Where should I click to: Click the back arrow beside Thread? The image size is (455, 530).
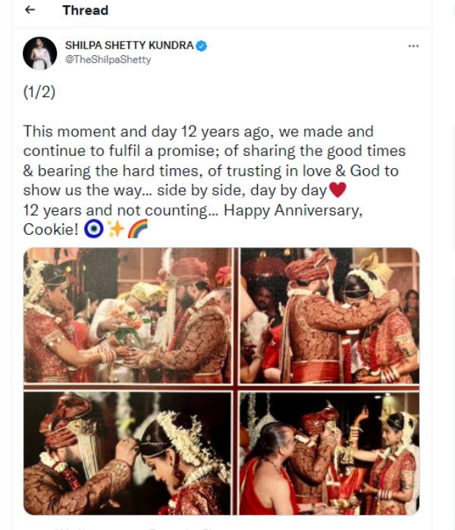(30, 11)
